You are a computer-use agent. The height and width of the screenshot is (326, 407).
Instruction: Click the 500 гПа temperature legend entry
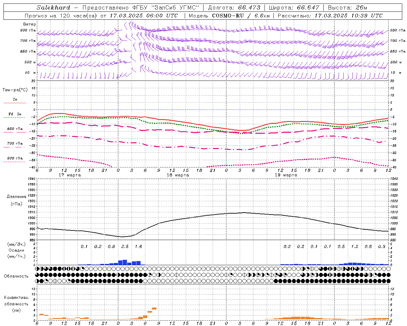click(15, 159)
